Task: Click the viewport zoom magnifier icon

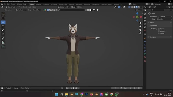Action: (x=140, y=23)
